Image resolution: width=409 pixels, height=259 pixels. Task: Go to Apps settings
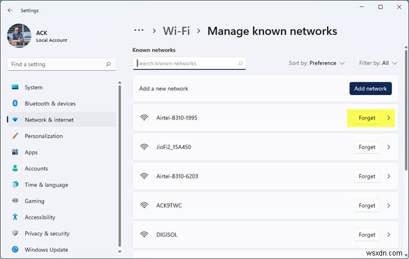[x=31, y=152]
